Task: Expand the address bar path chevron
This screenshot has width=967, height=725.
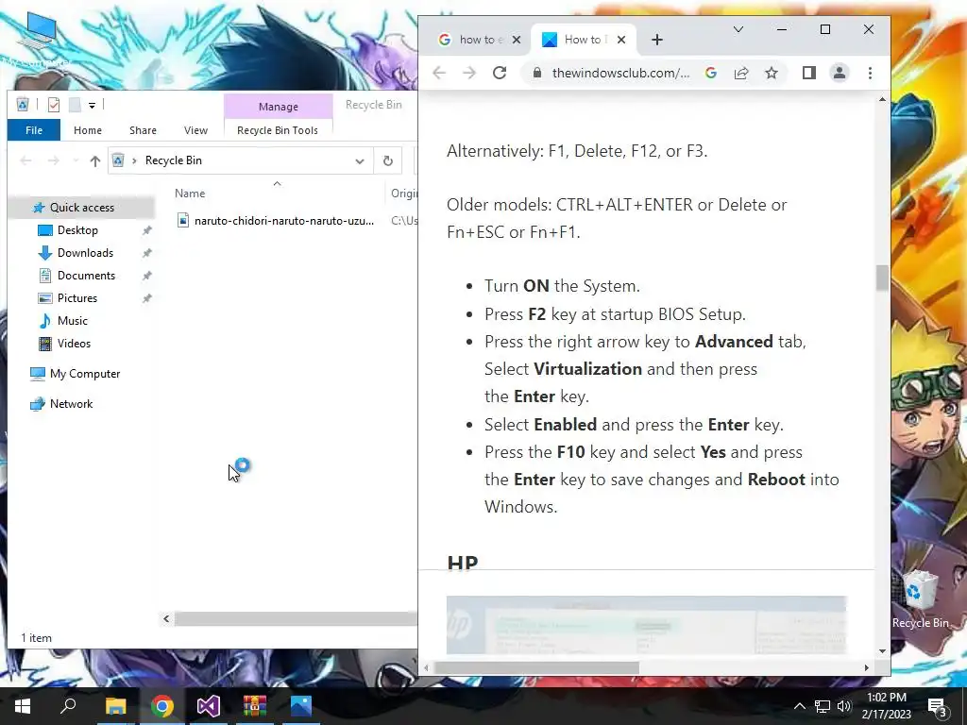Action: pos(134,160)
